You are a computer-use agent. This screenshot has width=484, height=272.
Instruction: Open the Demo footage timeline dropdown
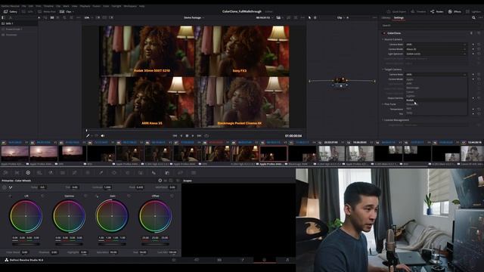click(194, 17)
